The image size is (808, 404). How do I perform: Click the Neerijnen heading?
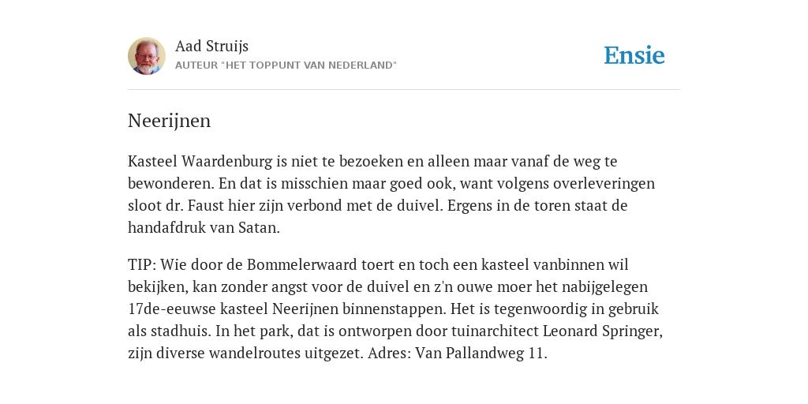tap(169, 121)
